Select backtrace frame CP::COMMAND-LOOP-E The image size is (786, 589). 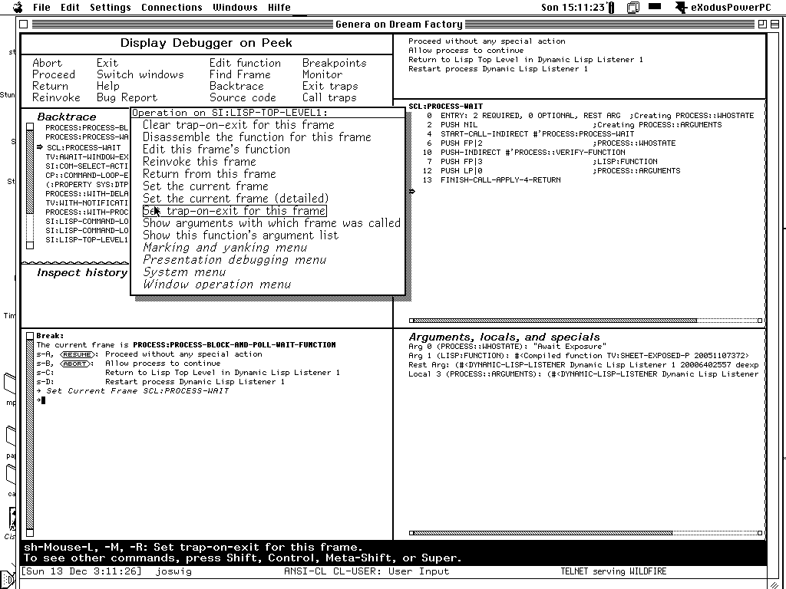pyautogui.click(x=87, y=176)
